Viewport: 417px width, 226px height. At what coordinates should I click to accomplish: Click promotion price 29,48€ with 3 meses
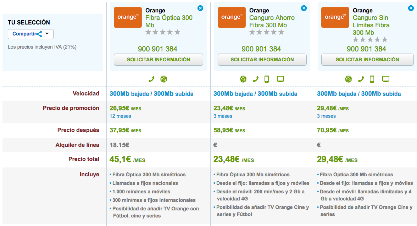coord(333,108)
